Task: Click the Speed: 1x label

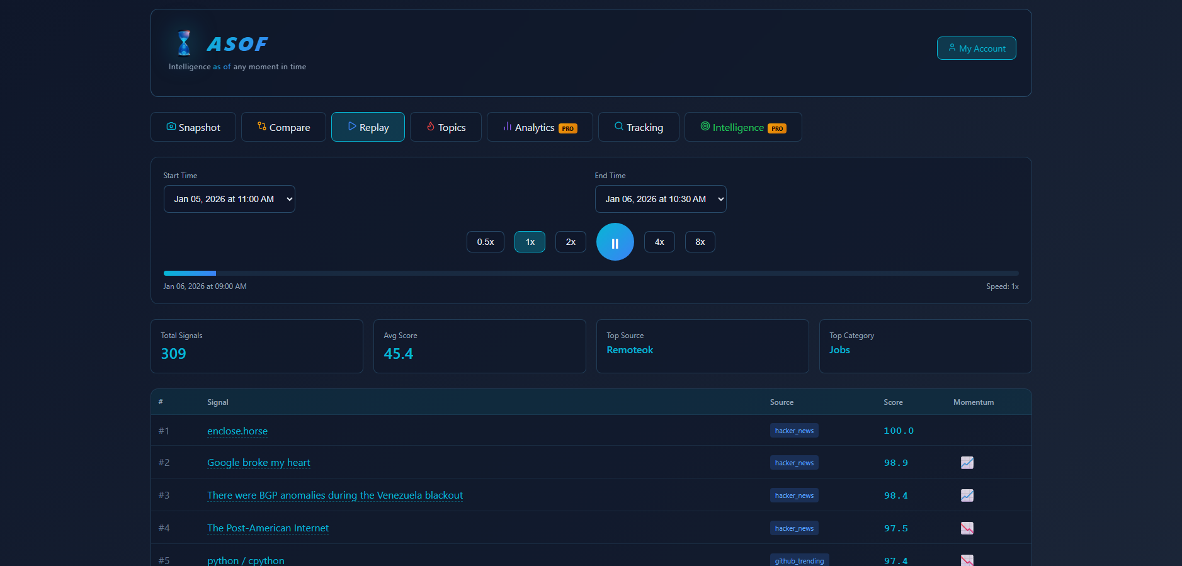Action: [1003, 286]
